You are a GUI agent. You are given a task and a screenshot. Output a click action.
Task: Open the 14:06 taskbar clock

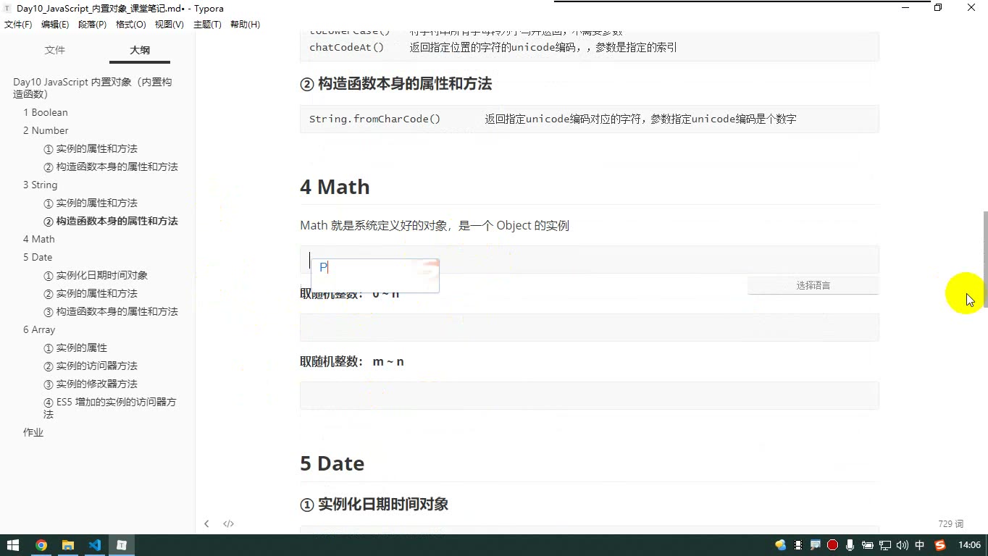click(969, 545)
